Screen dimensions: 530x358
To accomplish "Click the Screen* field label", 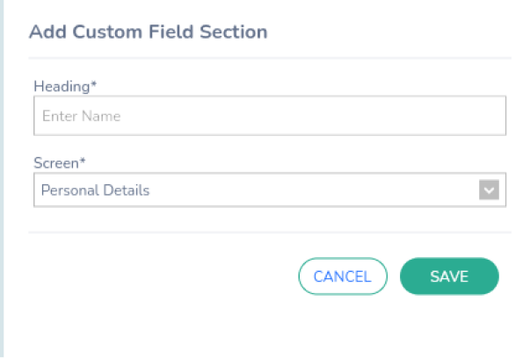I will pyautogui.click(x=60, y=163).
